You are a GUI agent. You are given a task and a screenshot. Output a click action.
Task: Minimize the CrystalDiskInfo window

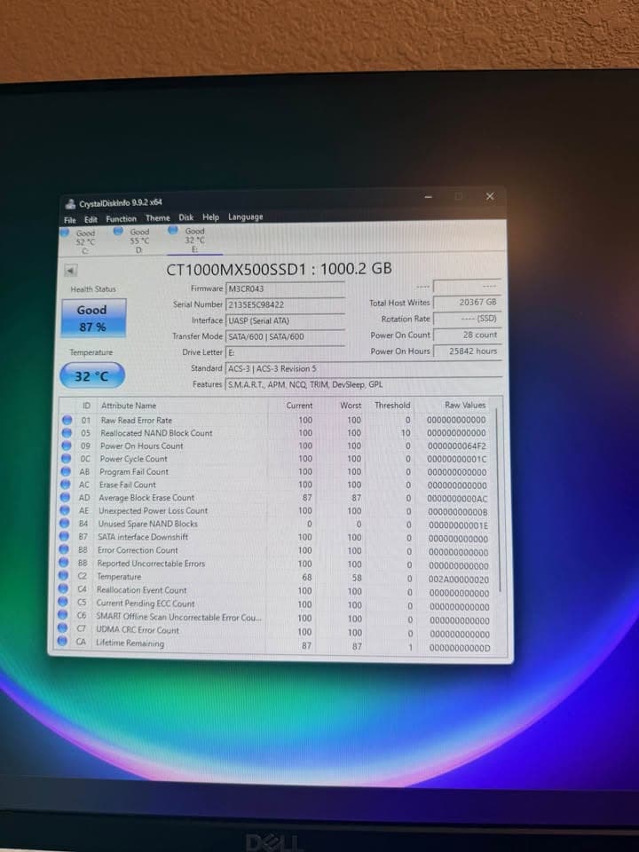point(428,197)
